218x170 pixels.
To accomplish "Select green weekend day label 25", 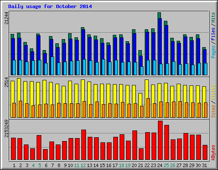I will coord(166,165).
